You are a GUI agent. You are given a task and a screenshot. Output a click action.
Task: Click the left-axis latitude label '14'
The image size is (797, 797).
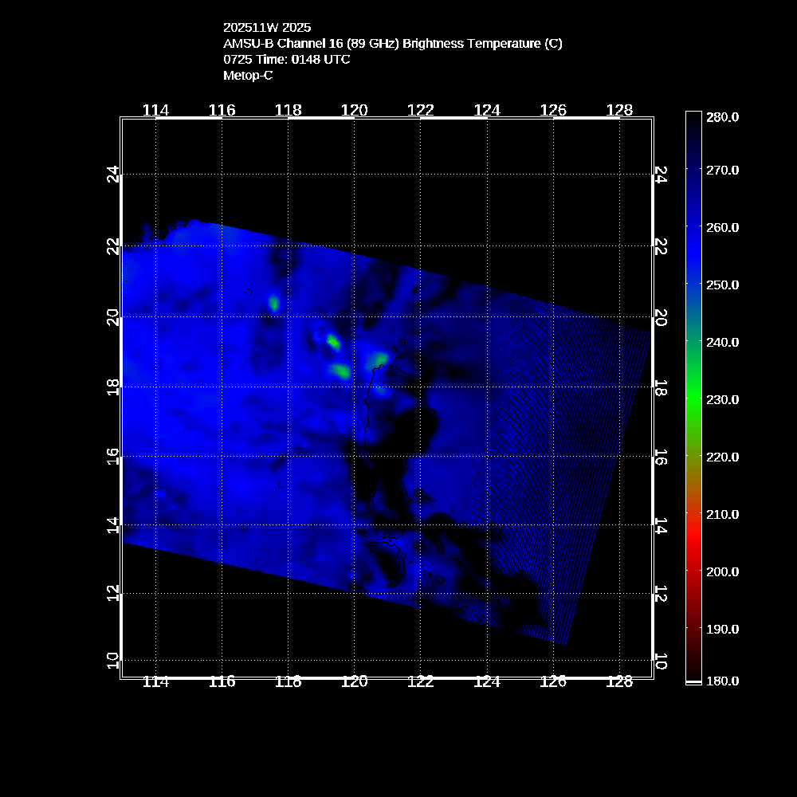point(113,525)
